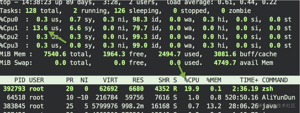Click the '%Cpu1' row label
300x113 pixels.
pyautogui.click(x=9, y=28)
